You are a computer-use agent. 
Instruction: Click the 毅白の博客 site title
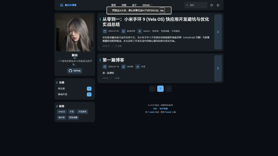(x=71, y=5)
